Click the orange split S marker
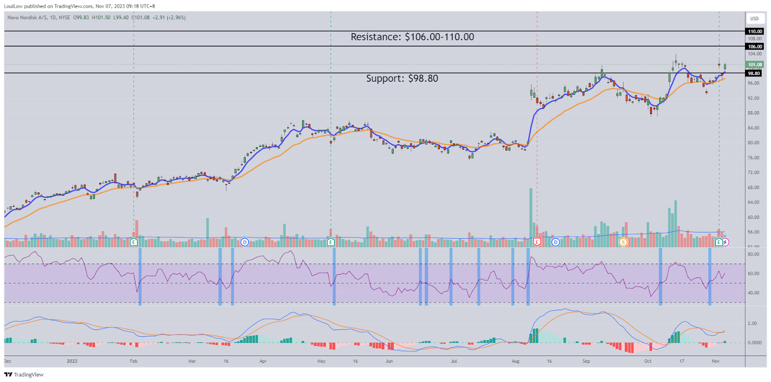 (623, 242)
